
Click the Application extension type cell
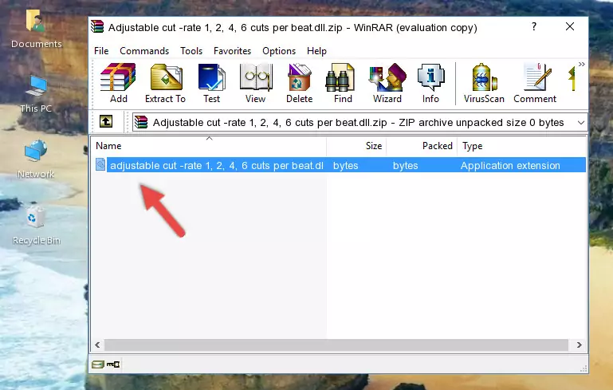point(510,165)
